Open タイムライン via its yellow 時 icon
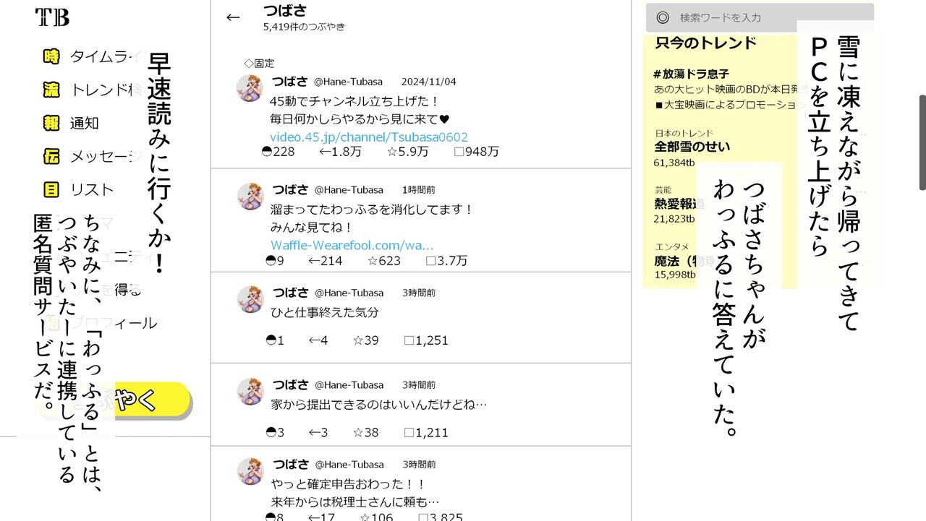Image resolution: width=926 pixels, height=521 pixels. point(51,56)
